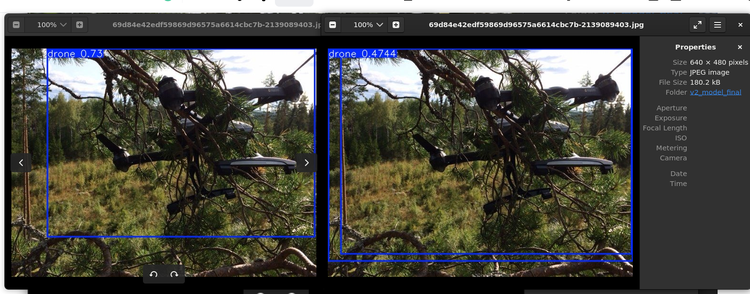This screenshot has width=750, height=294.
Task: Open the hamburger main menu
Action: pyautogui.click(x=718, y=25)
